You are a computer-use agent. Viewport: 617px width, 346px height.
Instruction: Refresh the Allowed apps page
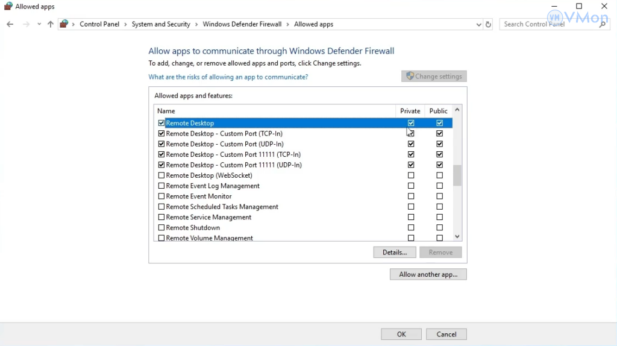coord(488,24)
